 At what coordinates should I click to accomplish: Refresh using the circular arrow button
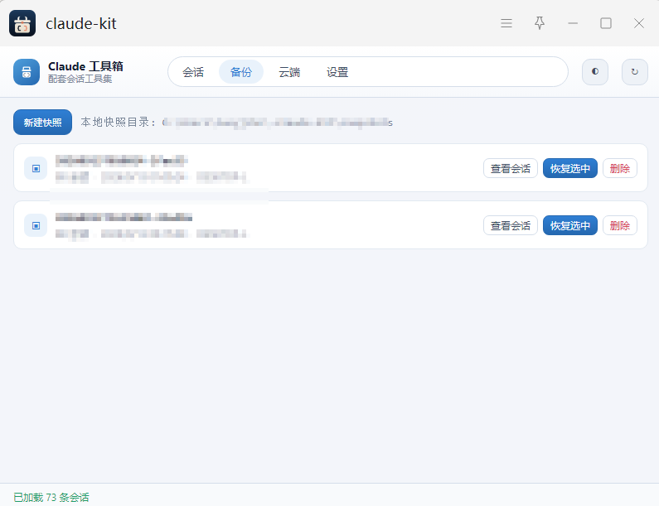coord(635,72)
